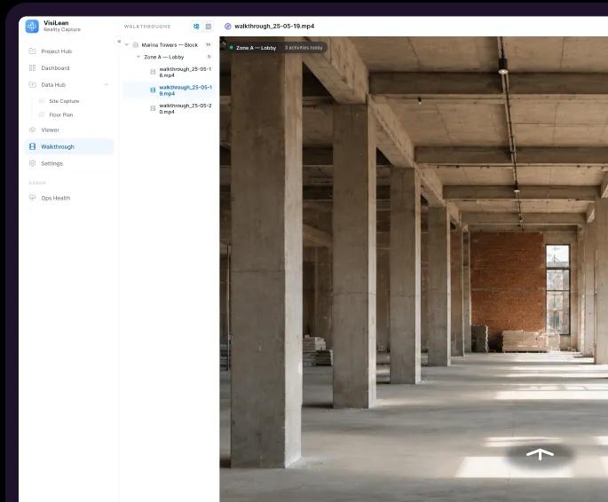Click the walkthrough_25-05-19.mp4 header title

pos(274,27)
